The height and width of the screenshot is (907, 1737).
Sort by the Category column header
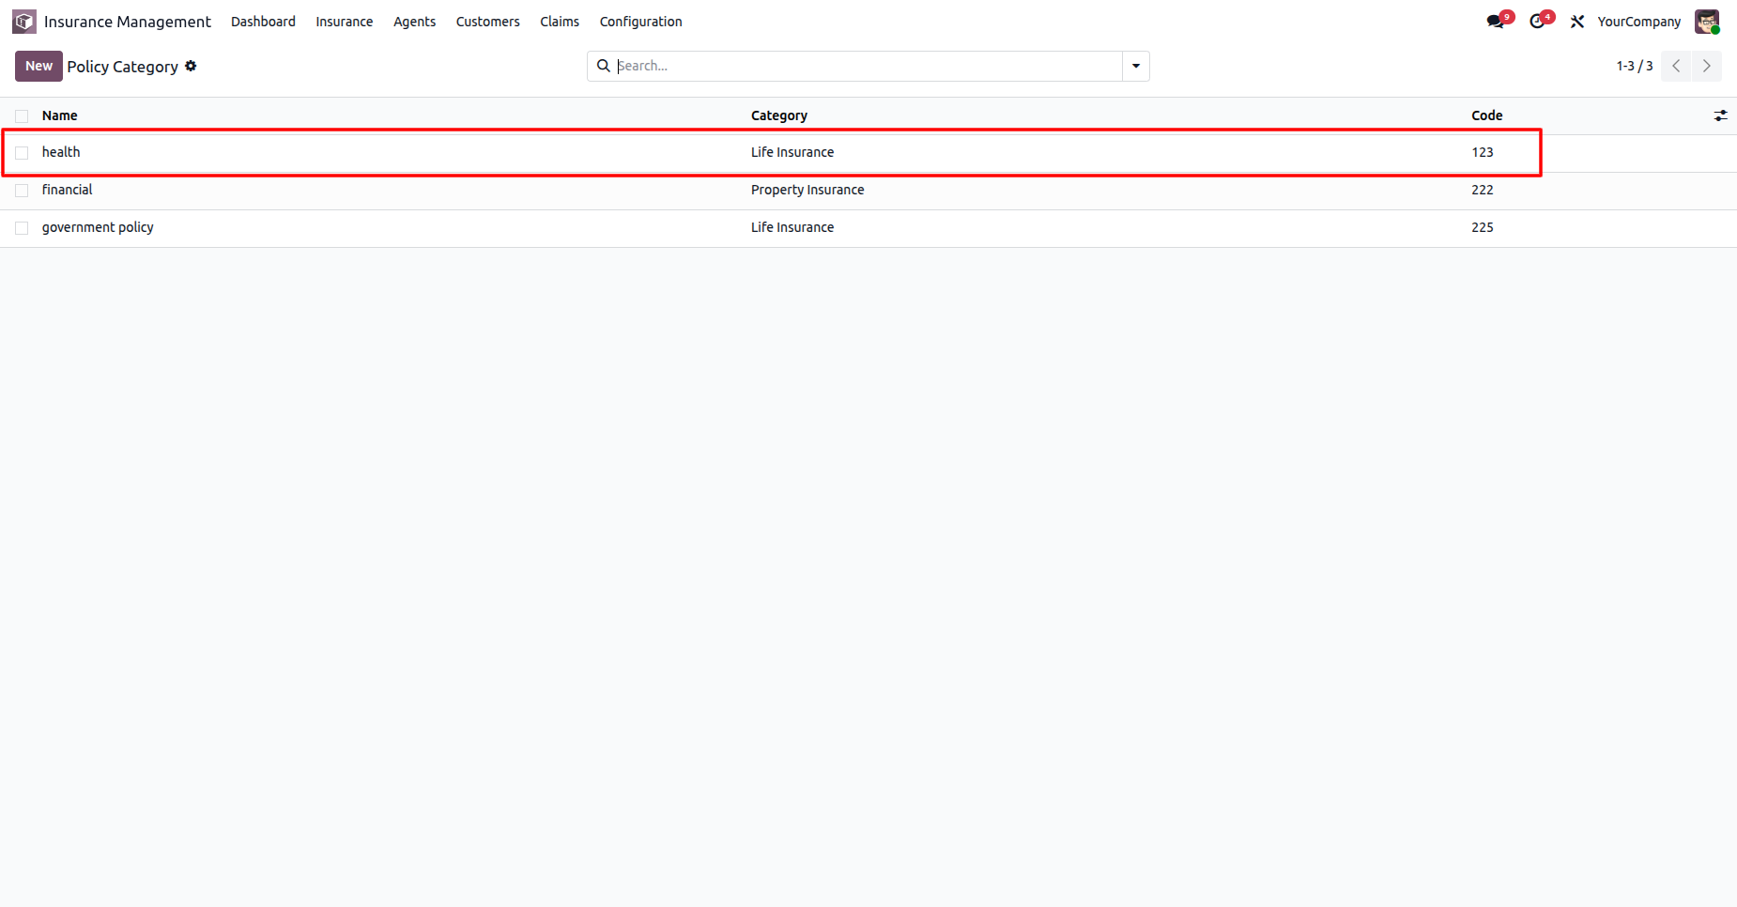click(779, 115)
